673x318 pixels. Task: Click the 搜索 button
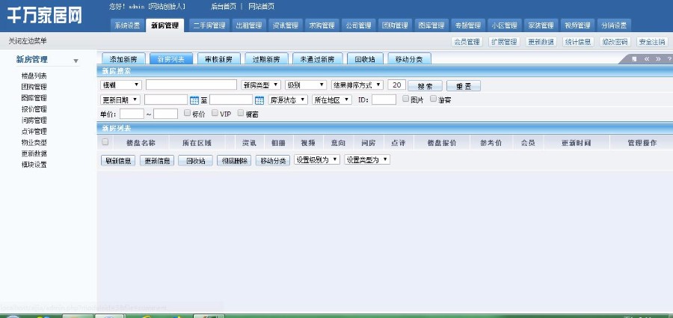425,86
